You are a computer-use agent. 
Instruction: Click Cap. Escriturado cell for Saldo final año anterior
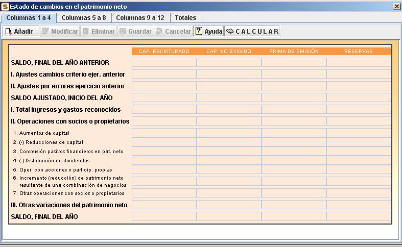pos(164,62)
